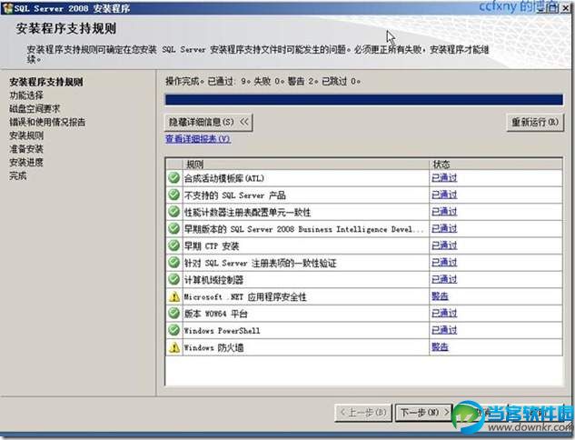The width and height of the screenshot is (575, 440).
Task: Open 已通过 status link for Windows PowerShell
Action: [x=444, y=330]
